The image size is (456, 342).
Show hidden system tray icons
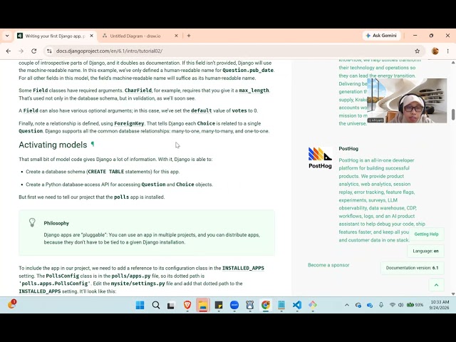347,305
